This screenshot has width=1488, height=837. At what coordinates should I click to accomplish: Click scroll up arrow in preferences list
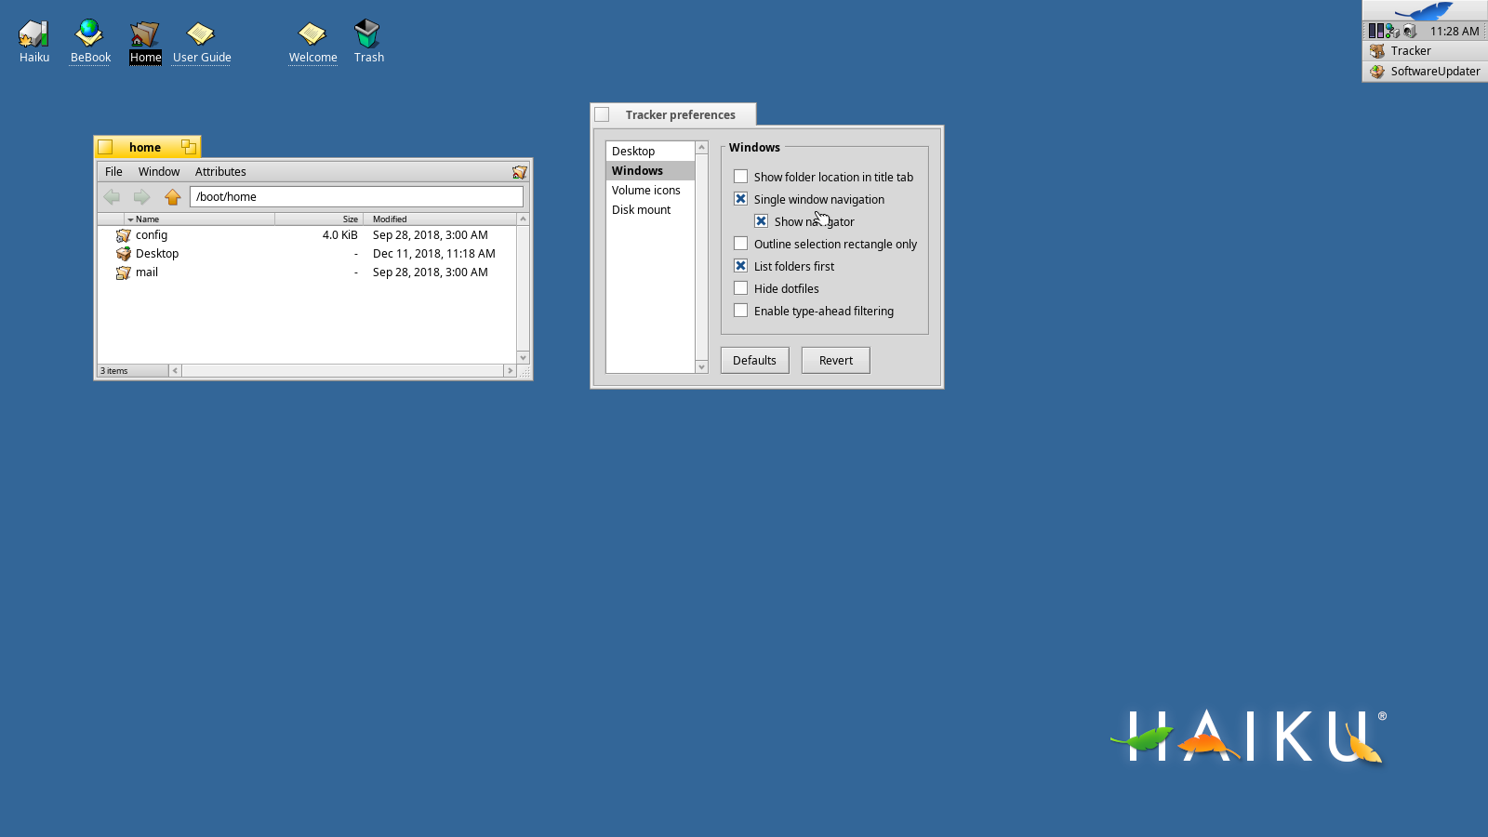click(x=702, y=148)
